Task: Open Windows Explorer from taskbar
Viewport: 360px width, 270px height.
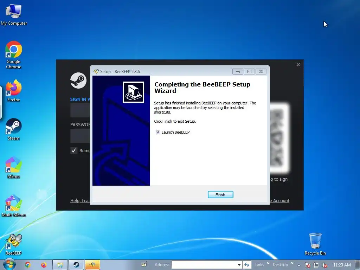Action: pyautogui.click(x=60, y=265)
